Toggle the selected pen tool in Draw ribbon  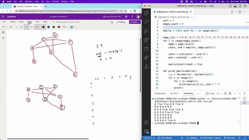26,27
